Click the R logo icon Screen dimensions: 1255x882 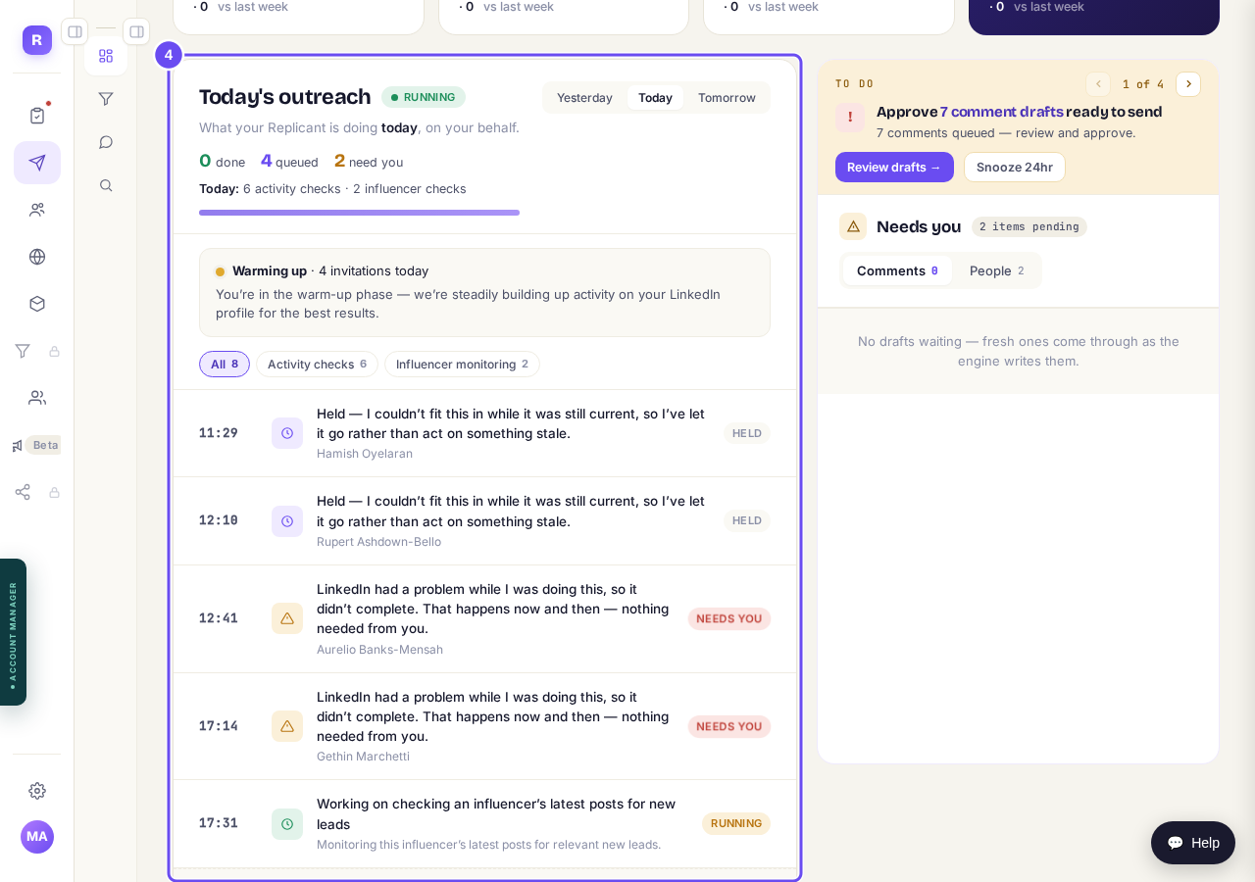tap(37, 40)
